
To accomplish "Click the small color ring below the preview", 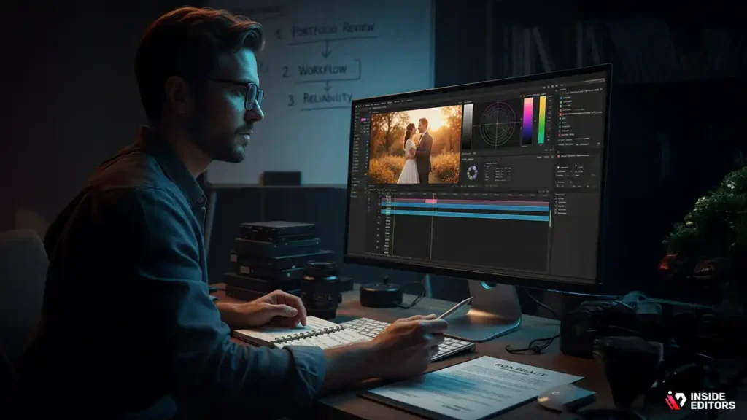I will [472, 172].
